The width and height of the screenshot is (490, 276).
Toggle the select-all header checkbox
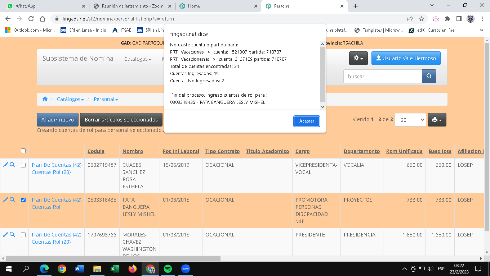[23, 151]
